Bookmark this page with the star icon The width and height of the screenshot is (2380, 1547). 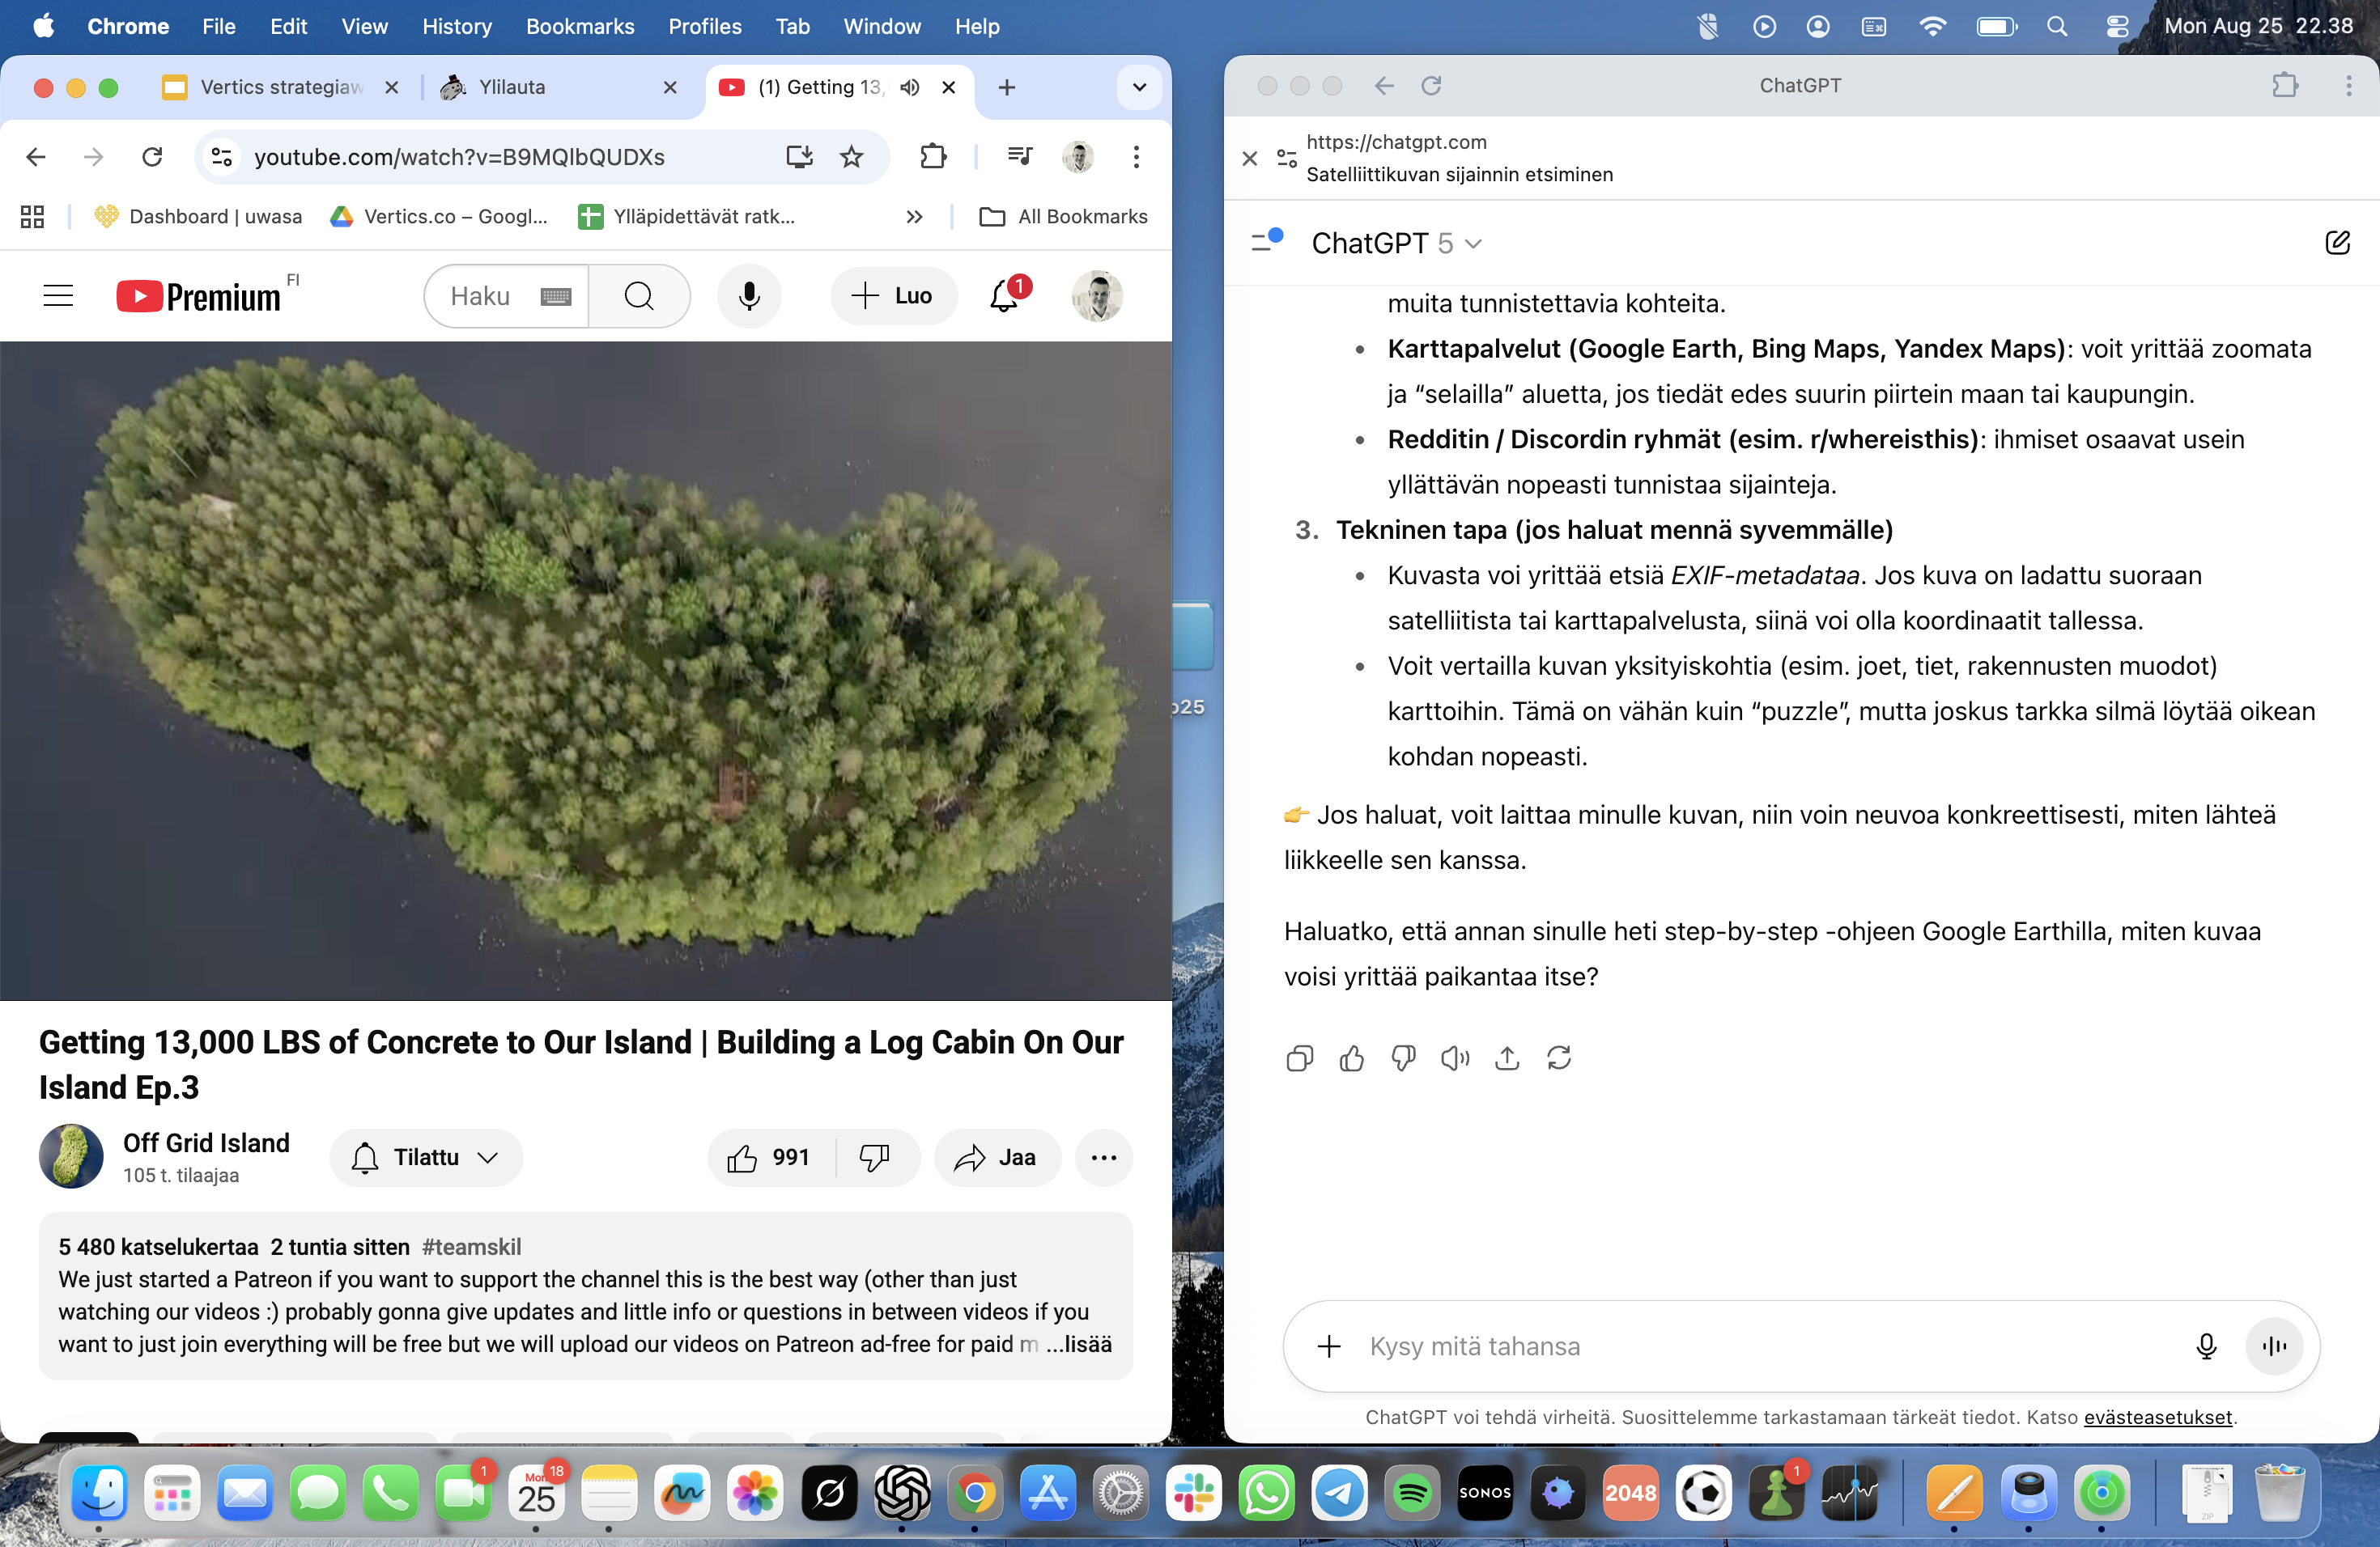pos(851,157)
